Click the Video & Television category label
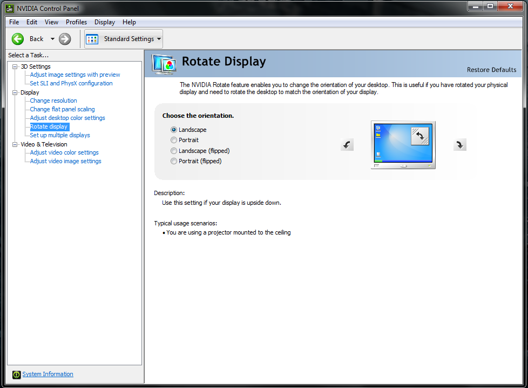The image size is (528, 388). pyautogui.click(x=44, y=144)
